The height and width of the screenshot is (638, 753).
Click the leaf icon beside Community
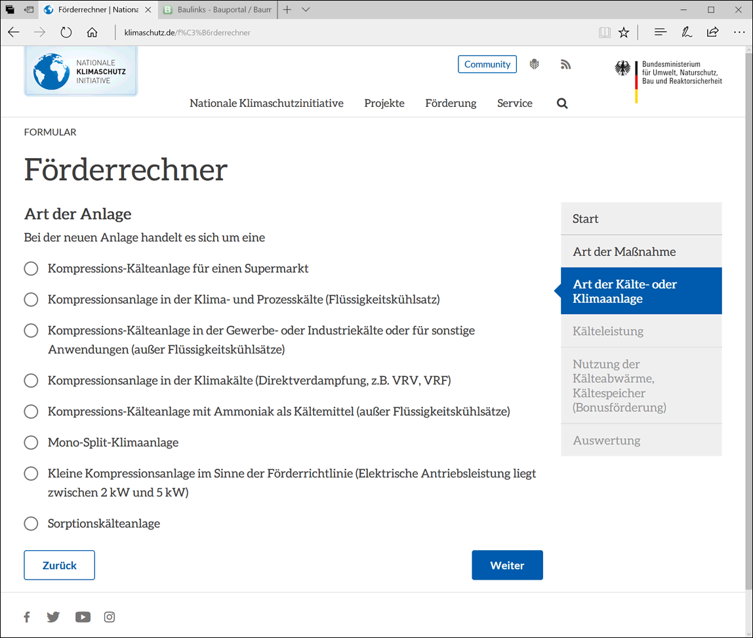(x=534, y=64)
